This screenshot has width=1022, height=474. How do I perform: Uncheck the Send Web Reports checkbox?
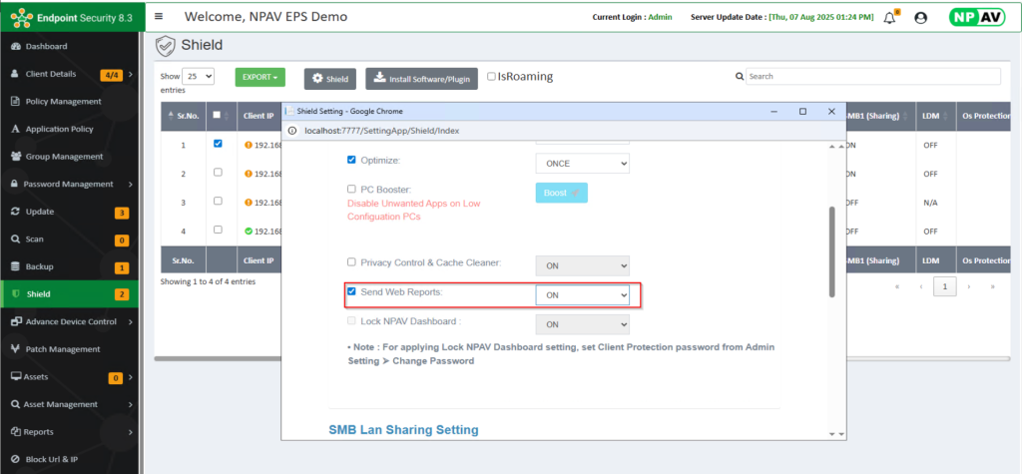point(351,292)
